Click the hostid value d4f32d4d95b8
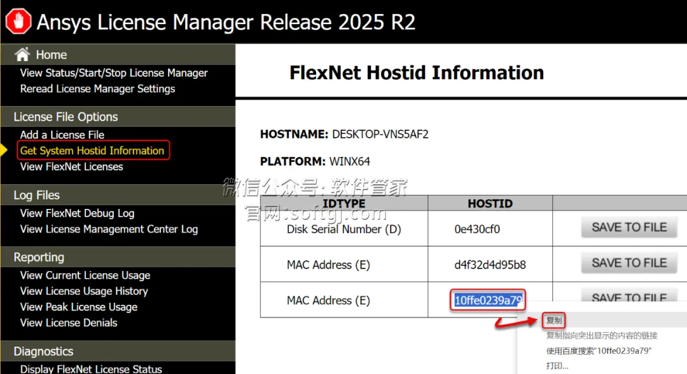Screen dimensions: 687x374 point(490,265)
